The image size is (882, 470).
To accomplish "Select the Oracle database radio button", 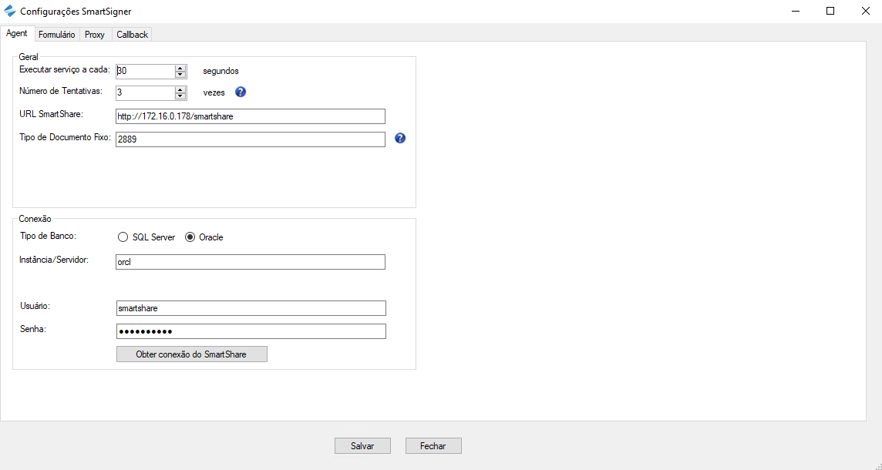I will click(x=190, y=237).
